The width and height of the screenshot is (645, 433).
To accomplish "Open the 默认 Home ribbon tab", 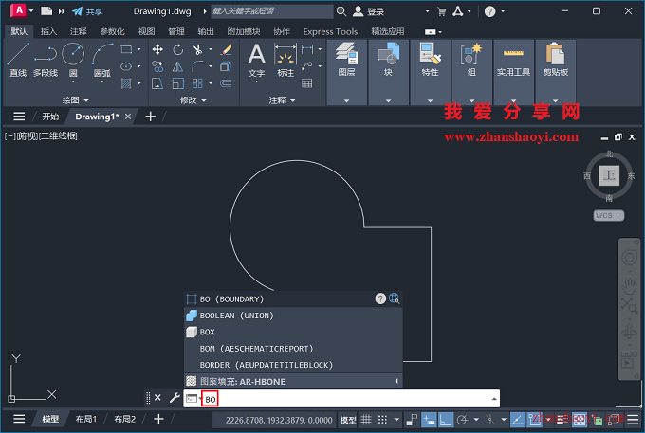I will (x=19, y=31).
